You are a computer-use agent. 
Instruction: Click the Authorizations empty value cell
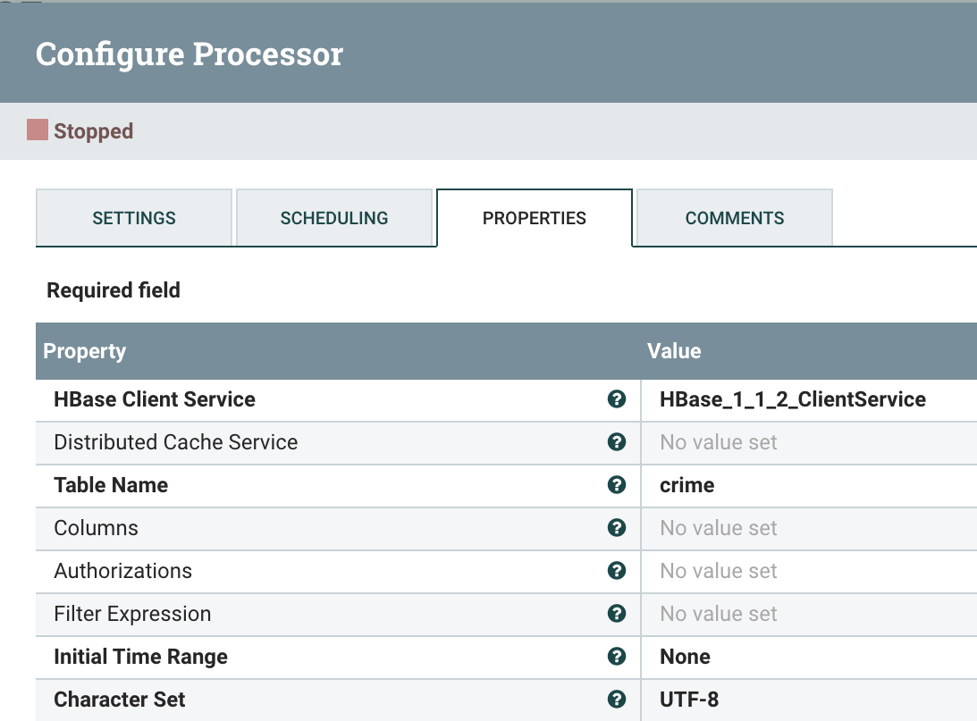719,571
